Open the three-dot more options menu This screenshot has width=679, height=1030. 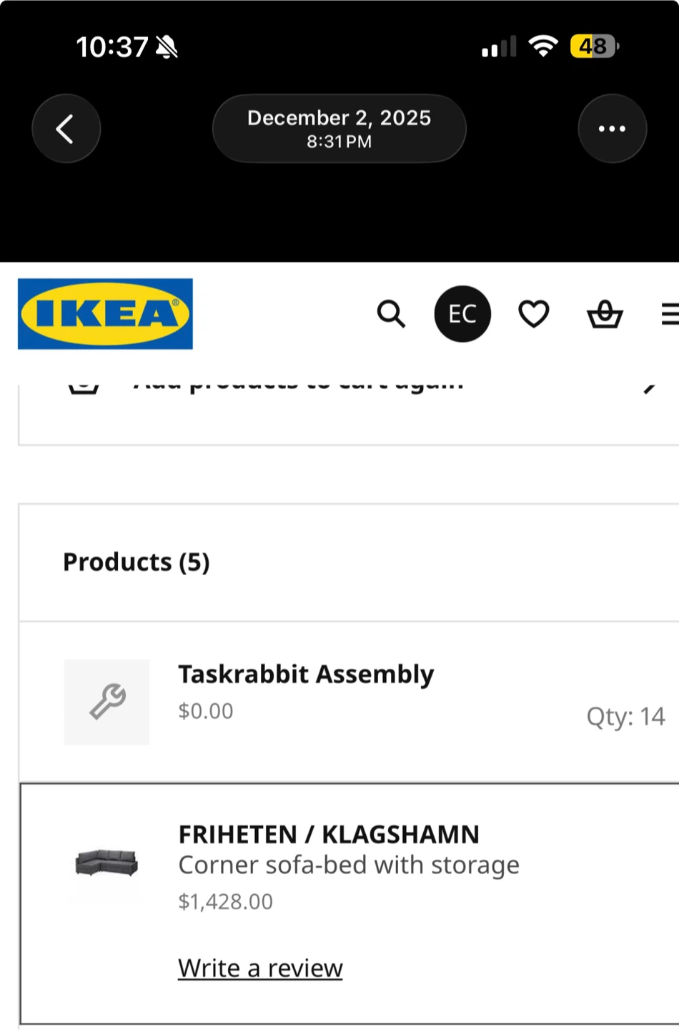tap(612, 129)
